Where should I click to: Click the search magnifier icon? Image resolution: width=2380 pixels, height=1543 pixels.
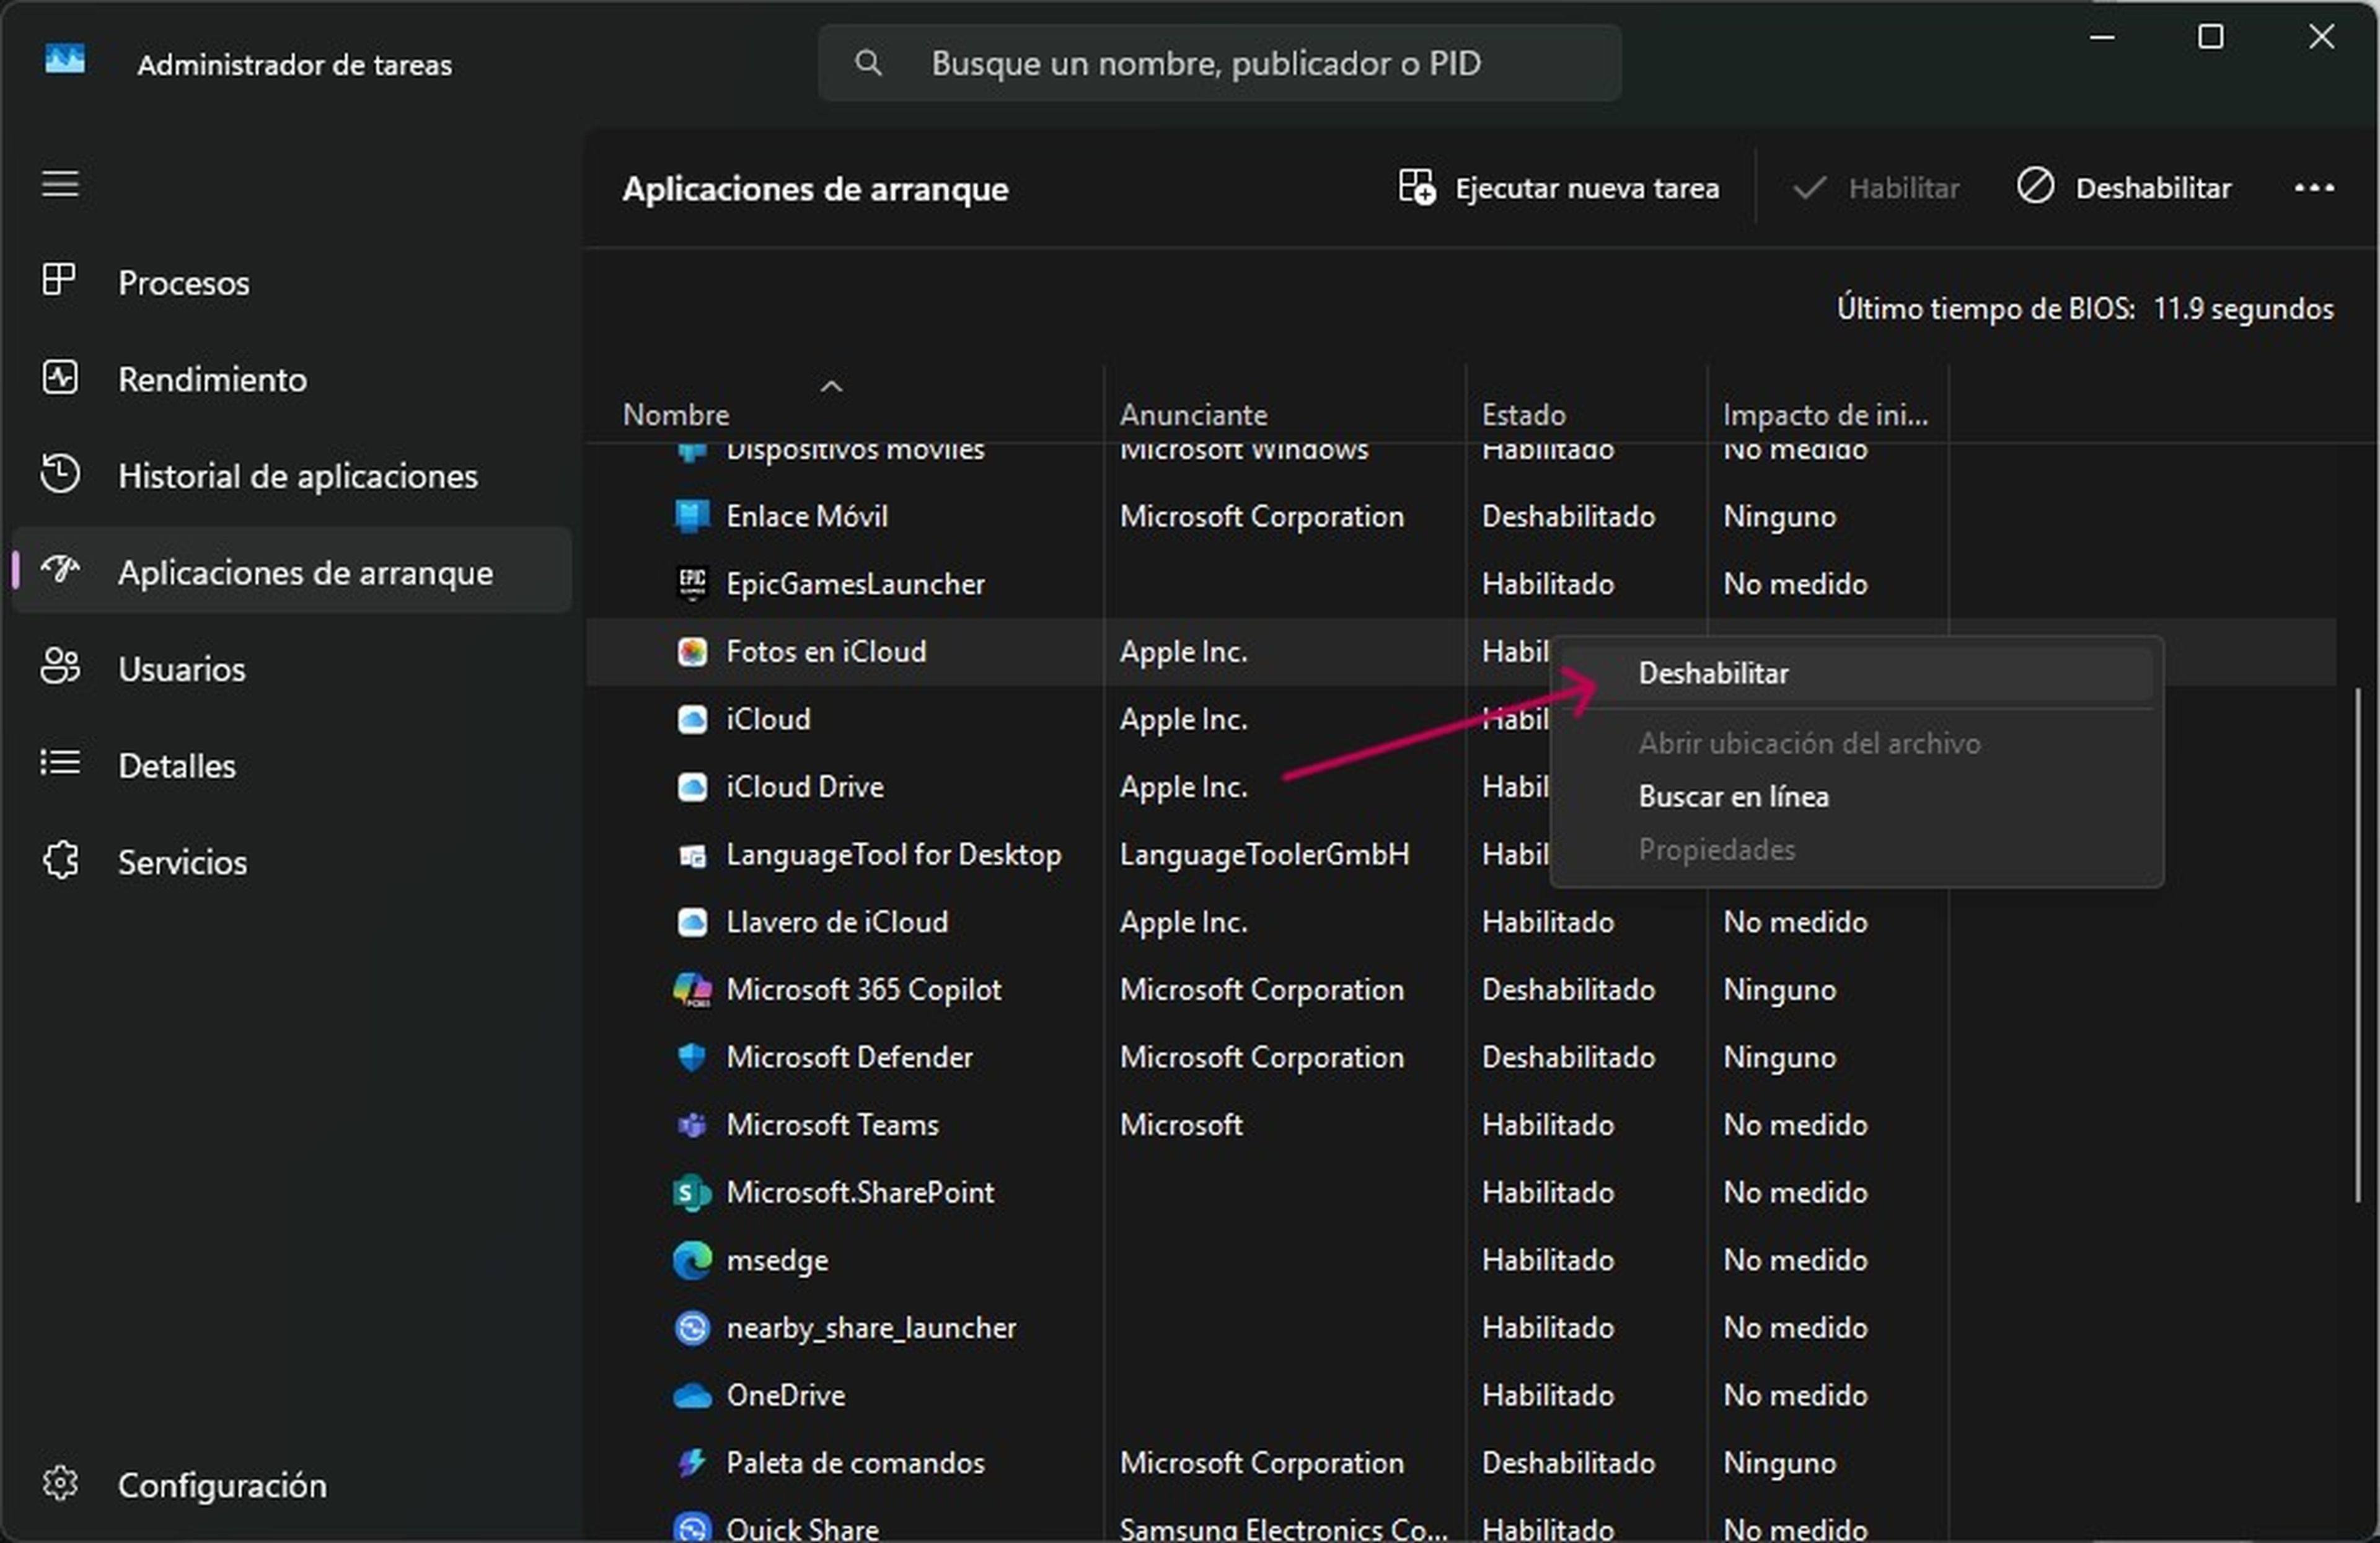click(x=868, y=64)
